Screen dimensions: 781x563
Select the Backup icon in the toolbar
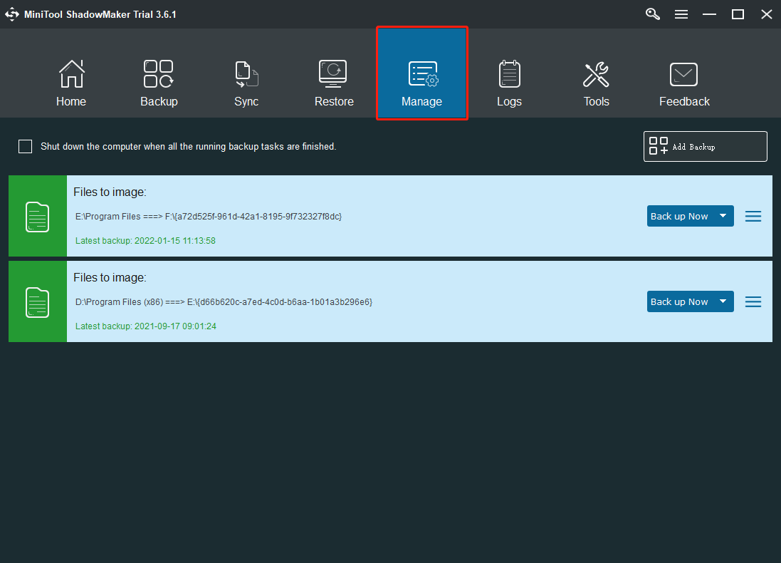[159, 73]
